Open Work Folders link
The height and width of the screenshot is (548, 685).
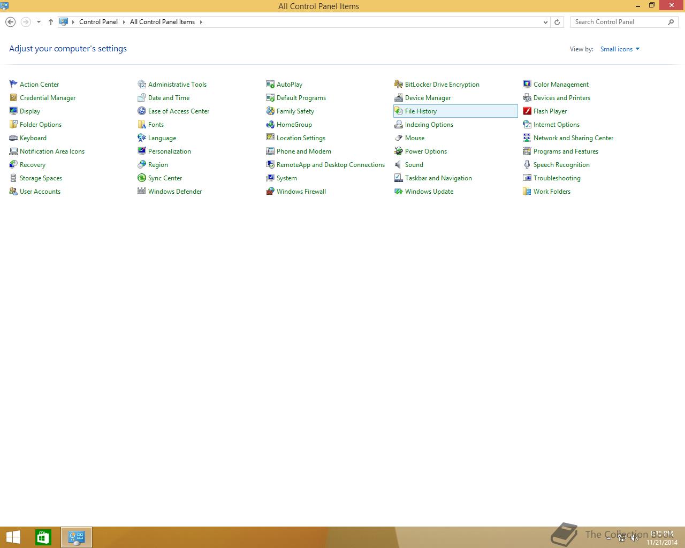(552, 192)
